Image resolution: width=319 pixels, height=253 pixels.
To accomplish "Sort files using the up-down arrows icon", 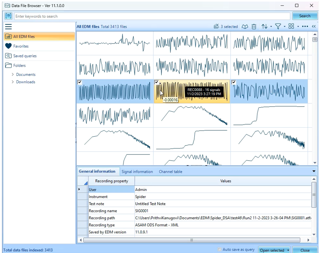I will pyautogui.click(x=265, y=27).
